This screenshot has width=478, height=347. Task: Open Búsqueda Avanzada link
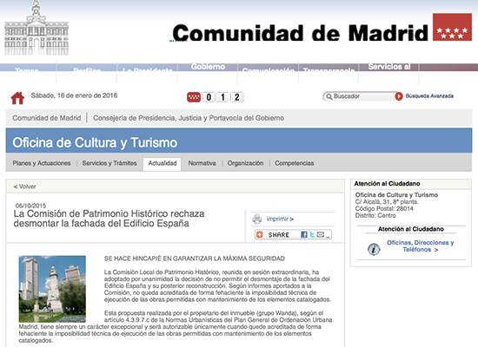429,96
